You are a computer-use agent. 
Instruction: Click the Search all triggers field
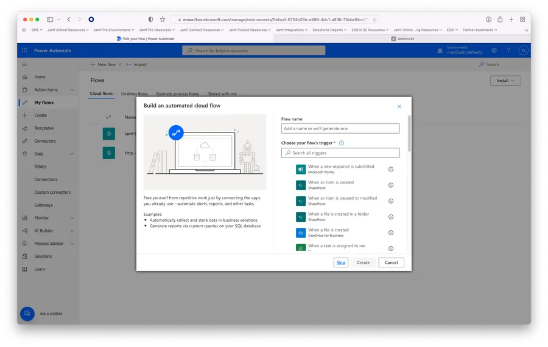click(x=340, y=153)
